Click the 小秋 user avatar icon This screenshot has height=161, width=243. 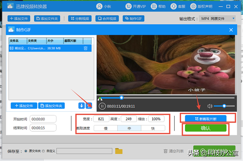click(99, 6)
